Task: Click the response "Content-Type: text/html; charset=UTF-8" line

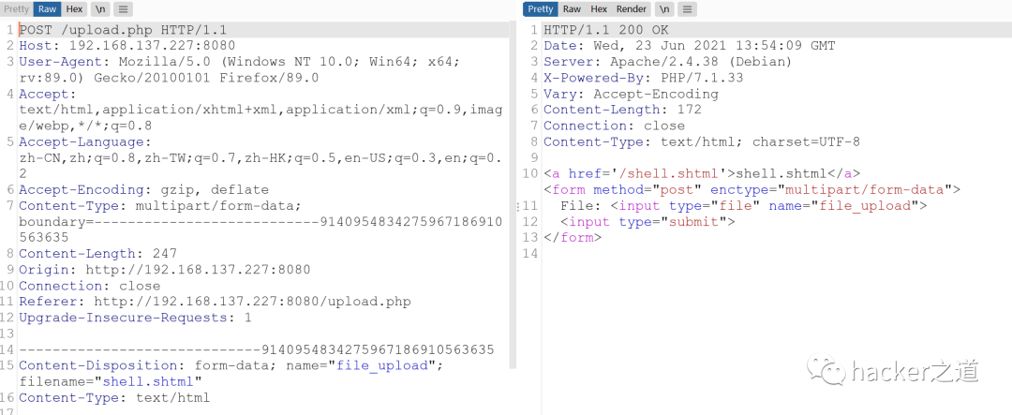Action: pyautogui.click(x=702, y=142)
